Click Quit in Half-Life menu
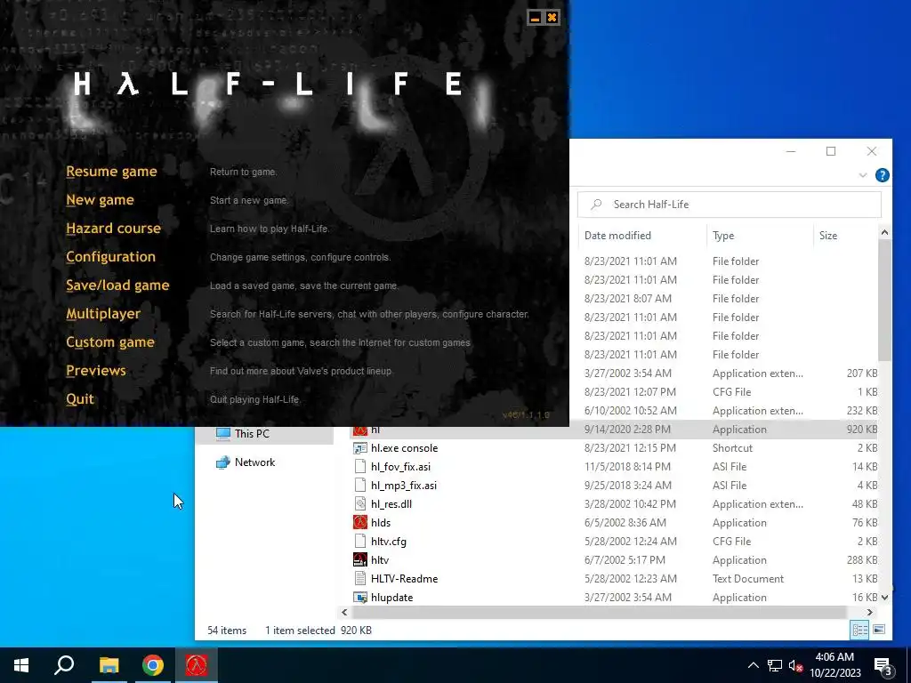The image size is (911, 683). point(79,399)
